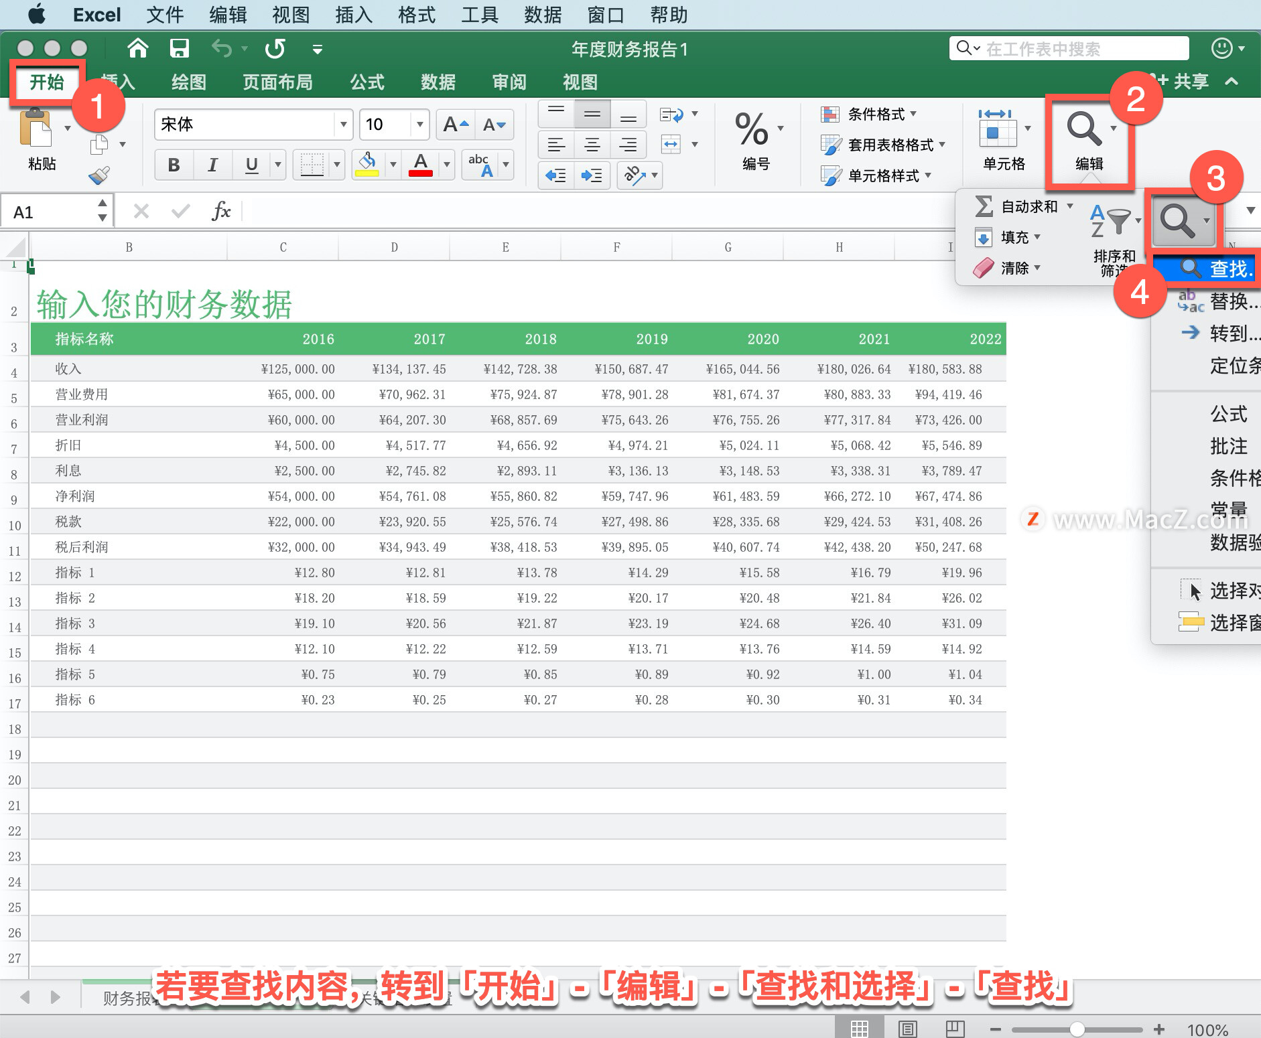Expand Cell Styles dropdown

pyautogui.click(x=928, y=175)
